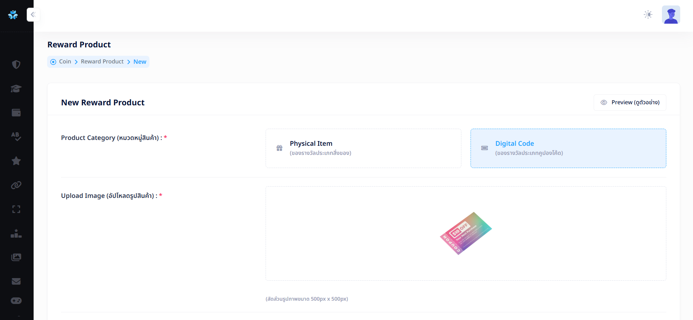Viewport: 693px width, 320px height.
Task: Collapse the sidebar with the chevron button
Action: click(33, 15)
